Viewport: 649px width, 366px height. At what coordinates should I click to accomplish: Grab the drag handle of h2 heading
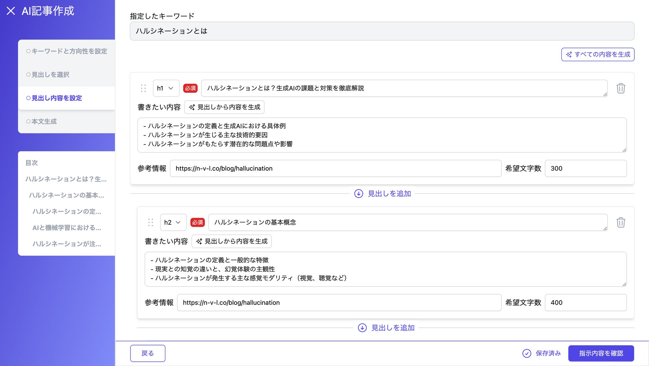[150, 222]
